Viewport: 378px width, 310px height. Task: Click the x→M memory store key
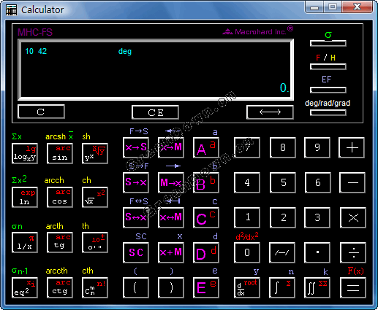click(171, 147)
